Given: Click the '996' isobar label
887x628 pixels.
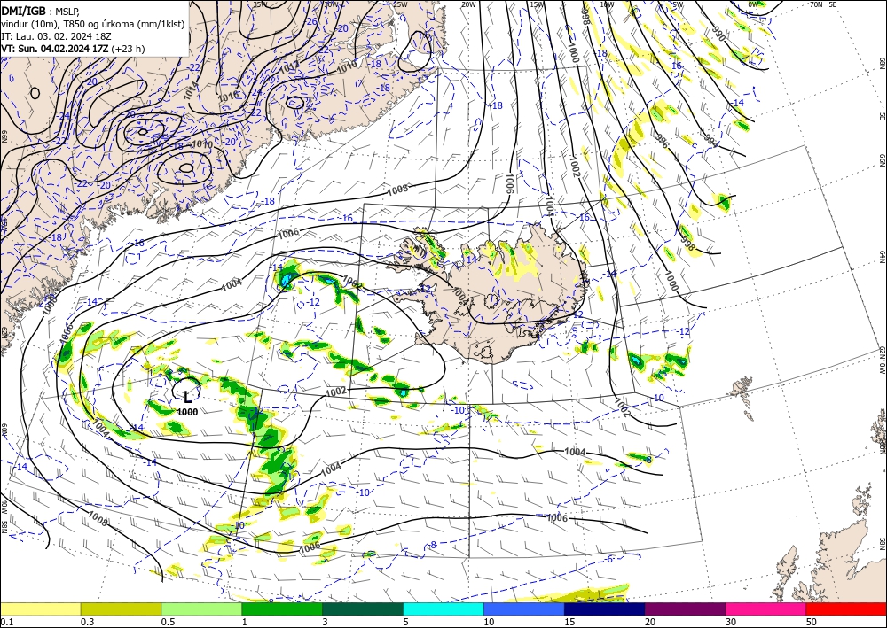Looking at the screenshot, I should coord(663,141).
